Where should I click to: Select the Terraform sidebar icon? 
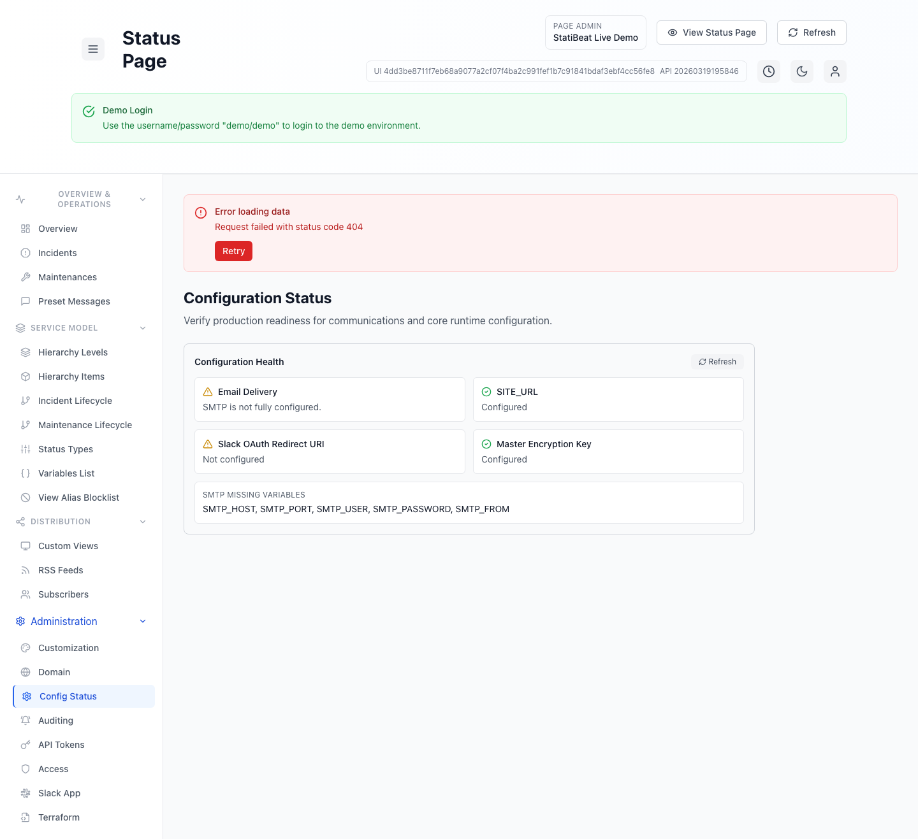25,817
